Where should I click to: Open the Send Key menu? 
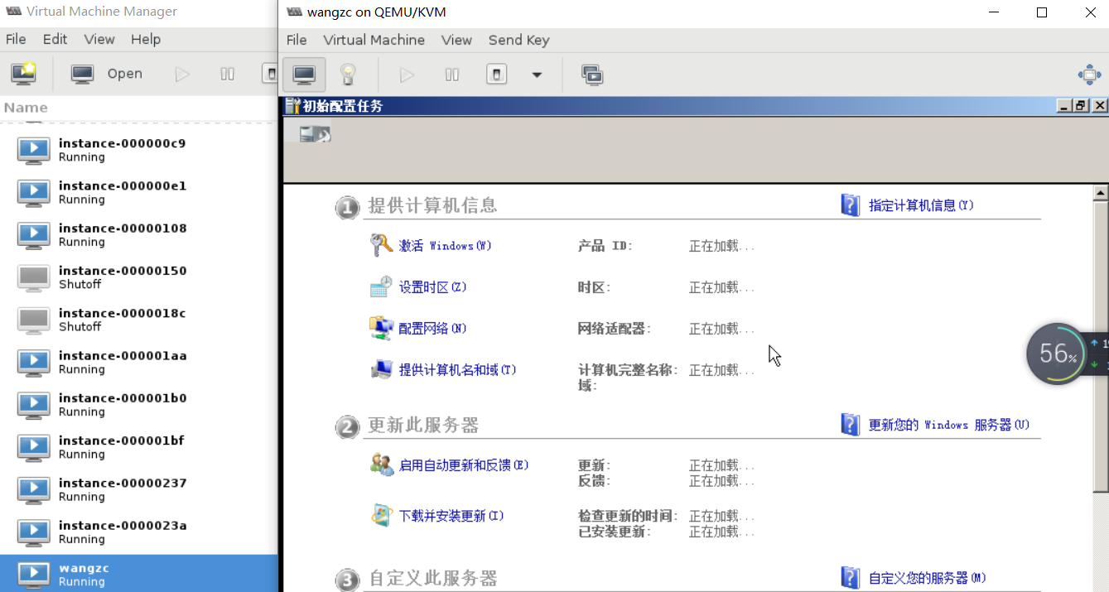coord(518,39)
